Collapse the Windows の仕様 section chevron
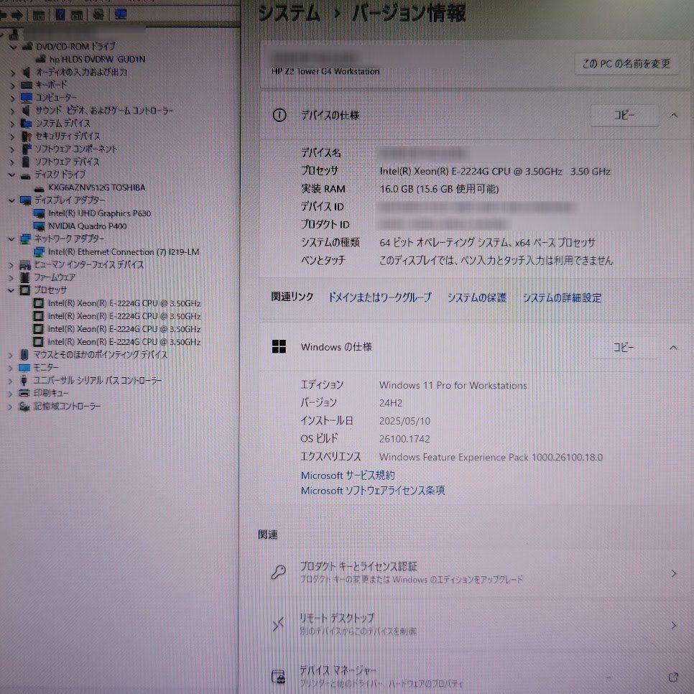The width and height of the screenshot is (694, 694). [x=673, y=348]
